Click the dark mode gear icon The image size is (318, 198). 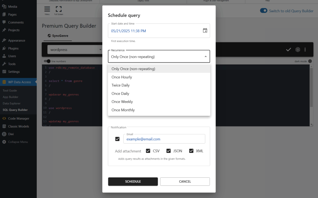(310, 61)
